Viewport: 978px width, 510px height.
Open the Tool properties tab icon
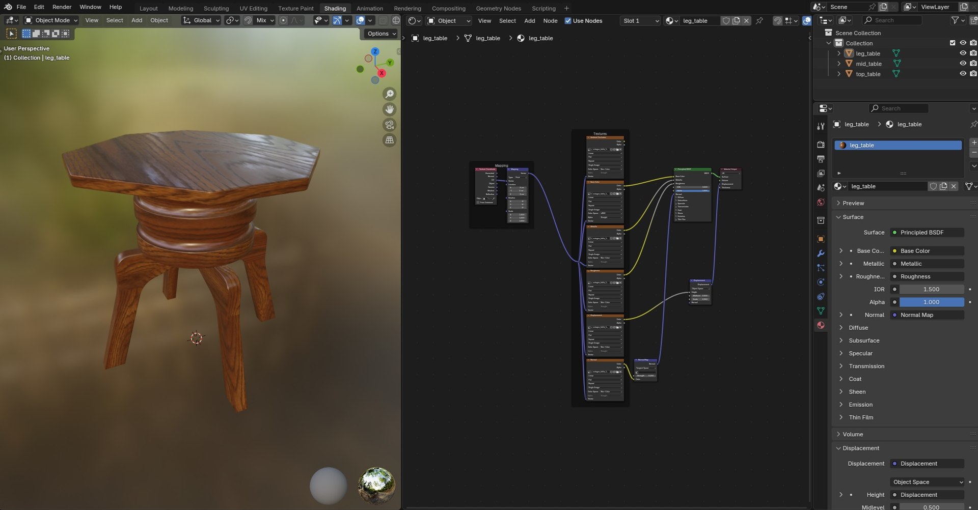821,126
